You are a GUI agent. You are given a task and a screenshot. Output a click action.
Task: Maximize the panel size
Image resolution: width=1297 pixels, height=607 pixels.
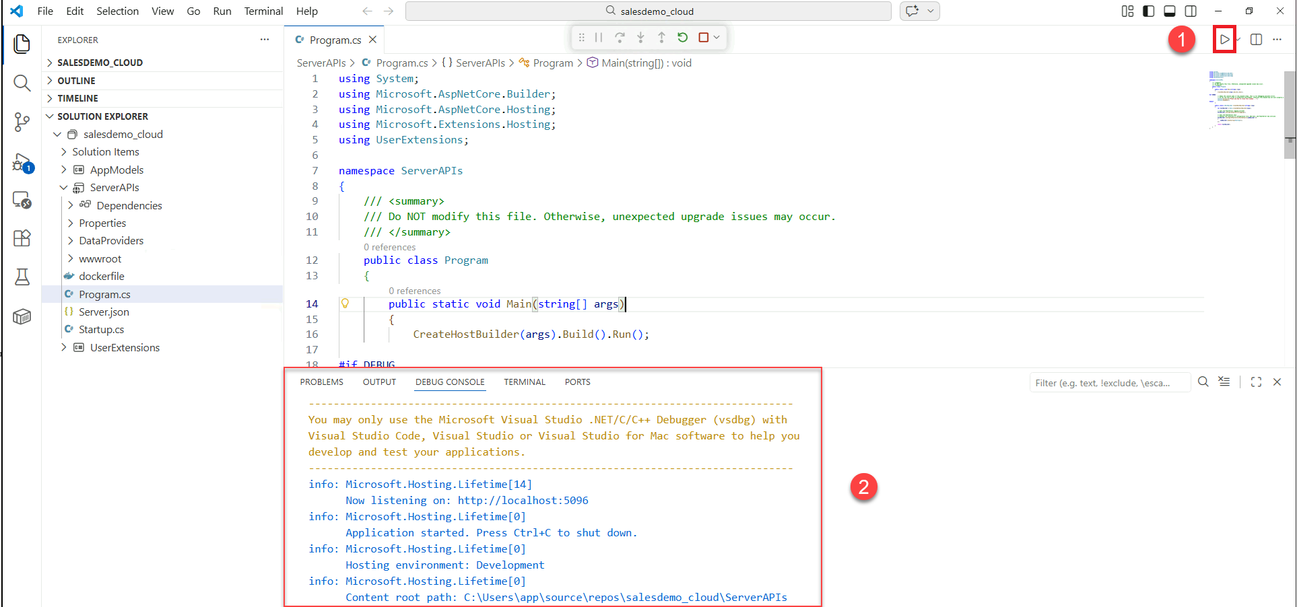tap(1256, 382)
